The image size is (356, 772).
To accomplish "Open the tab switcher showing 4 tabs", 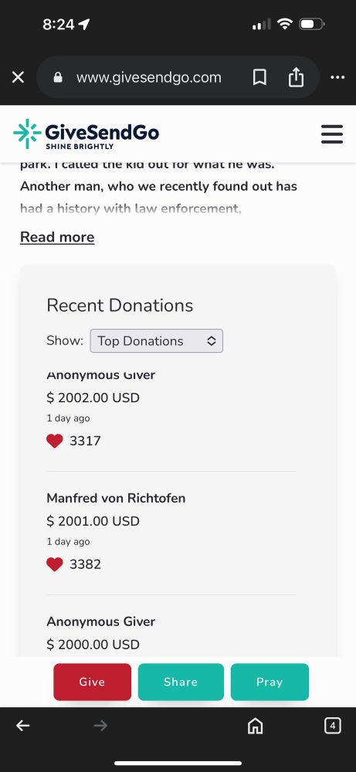I will 332,725.
